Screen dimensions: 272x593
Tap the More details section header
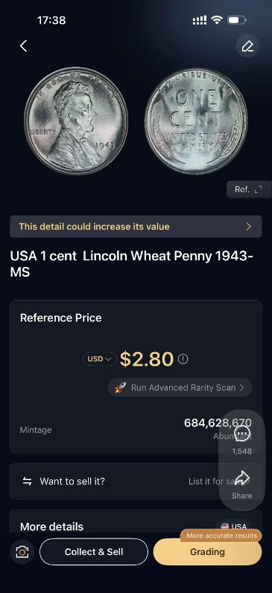click(51, 526)
